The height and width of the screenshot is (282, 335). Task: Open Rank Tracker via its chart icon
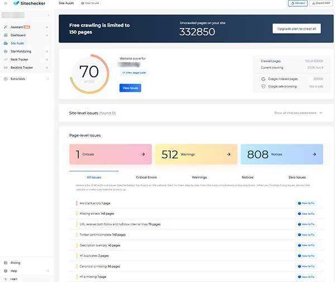pos(5,59)
